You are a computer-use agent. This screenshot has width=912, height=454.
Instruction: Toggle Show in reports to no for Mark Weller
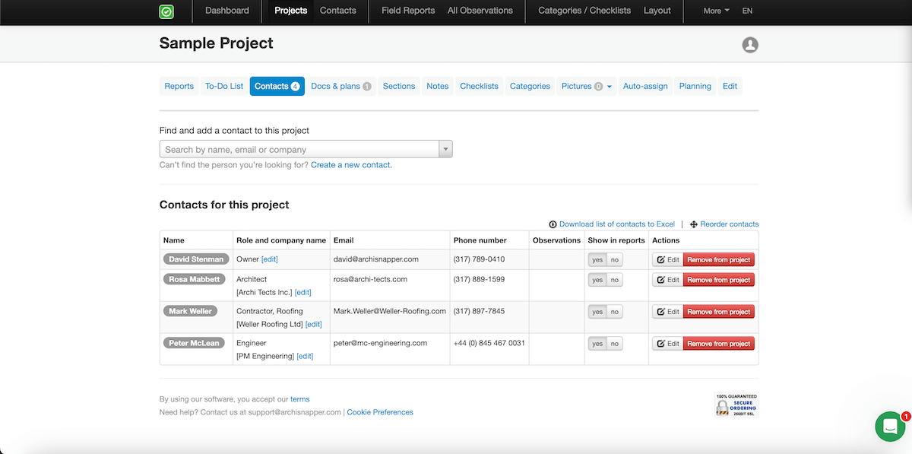pyautogui.click(x=614, y=312)
